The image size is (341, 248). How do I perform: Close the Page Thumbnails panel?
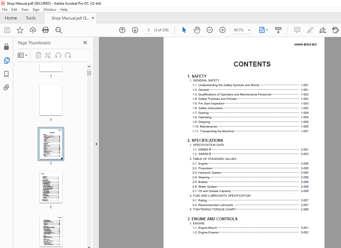(x=85, y=43)
